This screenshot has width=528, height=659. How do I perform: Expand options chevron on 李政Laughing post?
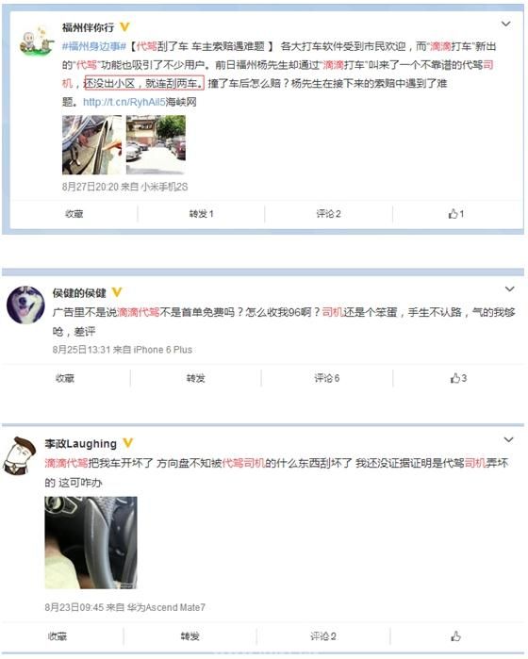(x=508, y=439)
